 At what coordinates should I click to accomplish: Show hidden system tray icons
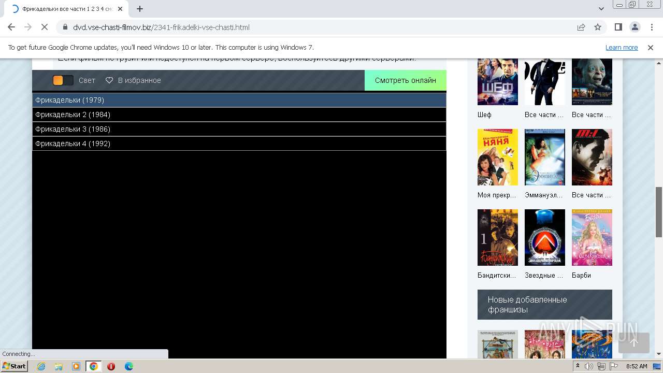[x=578, y=366]
